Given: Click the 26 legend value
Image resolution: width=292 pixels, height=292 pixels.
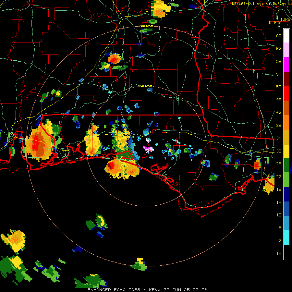Looking at the screenshot, I should point(279,164).
